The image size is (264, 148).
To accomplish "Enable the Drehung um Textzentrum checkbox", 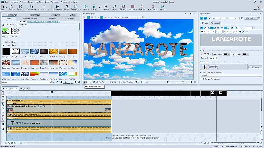I will [x=201, y=79].
